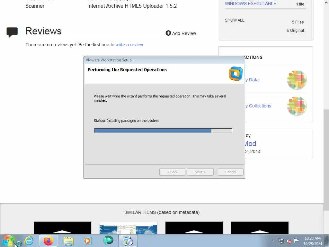The image size is (329, 247).
Task: Click SHOW ALL download options
Action: point(234,20)
